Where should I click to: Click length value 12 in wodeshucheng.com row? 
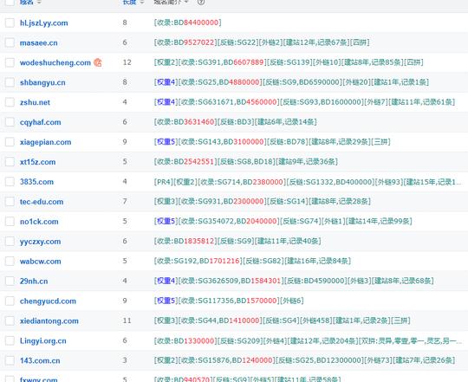coord(127,62)
